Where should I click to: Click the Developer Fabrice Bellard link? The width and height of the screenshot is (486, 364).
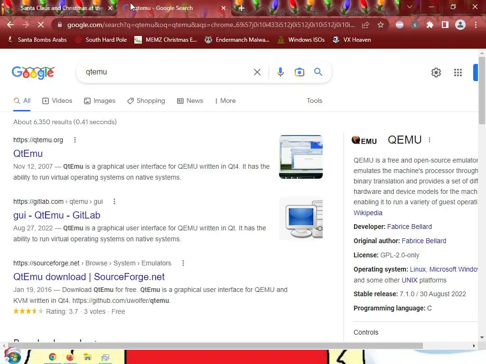pos(409,227)
